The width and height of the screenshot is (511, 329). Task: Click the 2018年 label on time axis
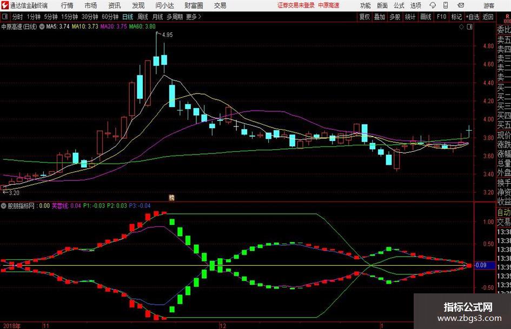[x=12, y=326]
